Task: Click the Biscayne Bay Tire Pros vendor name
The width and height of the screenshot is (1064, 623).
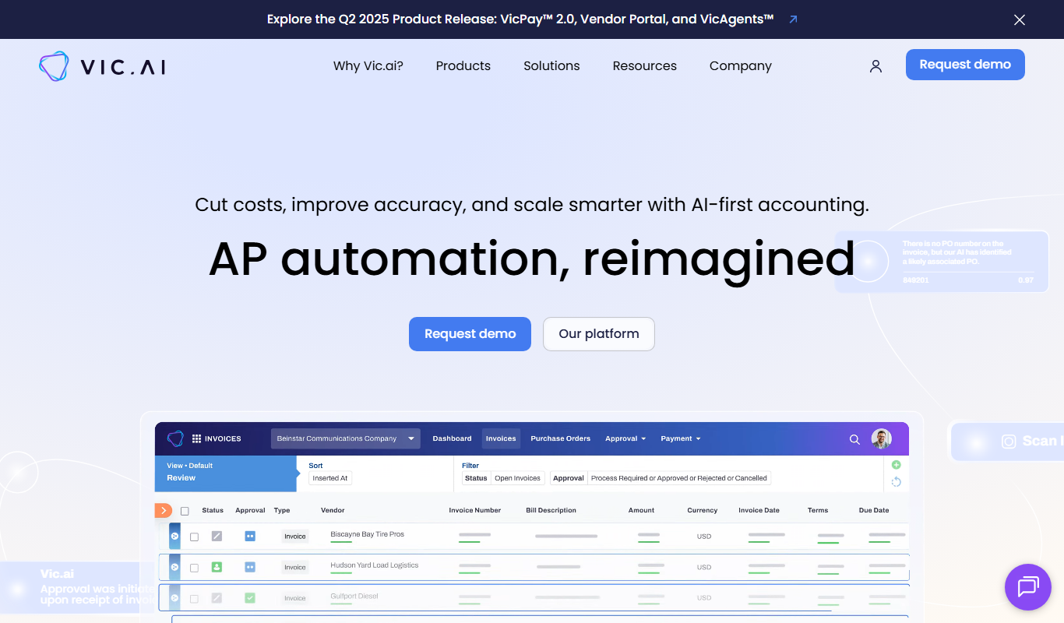Action: click(368, 534)
